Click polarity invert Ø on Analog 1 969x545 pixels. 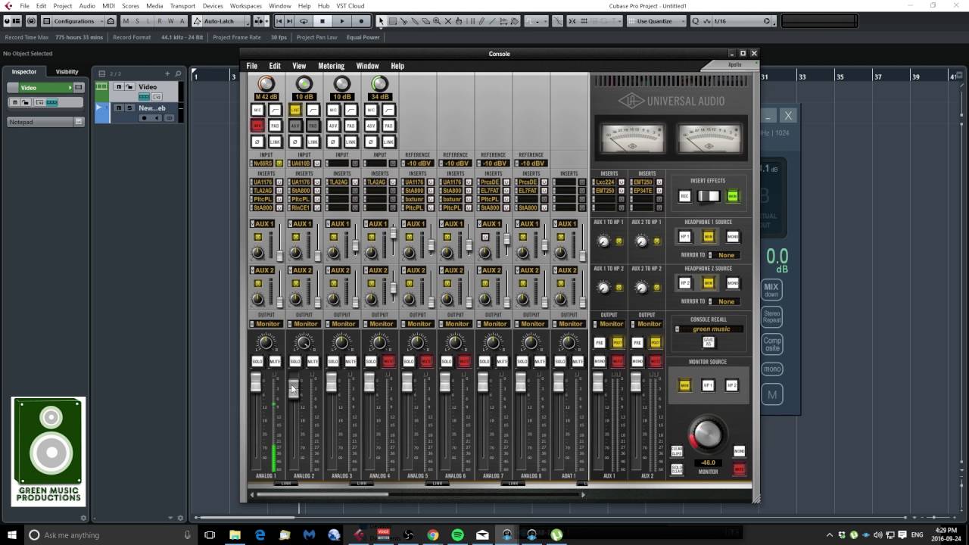pyautogui.click(x=257, y=142)
